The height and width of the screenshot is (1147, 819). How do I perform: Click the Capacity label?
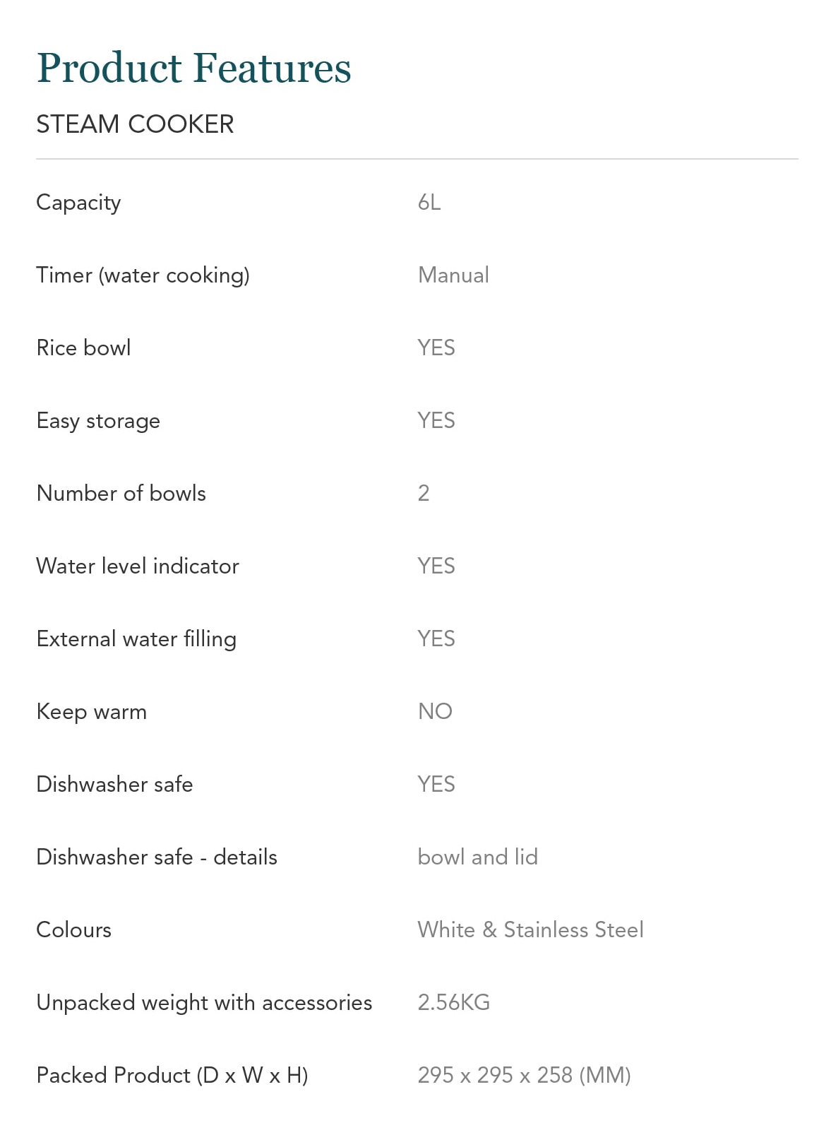pyautogui.click(x=78, y=203)
